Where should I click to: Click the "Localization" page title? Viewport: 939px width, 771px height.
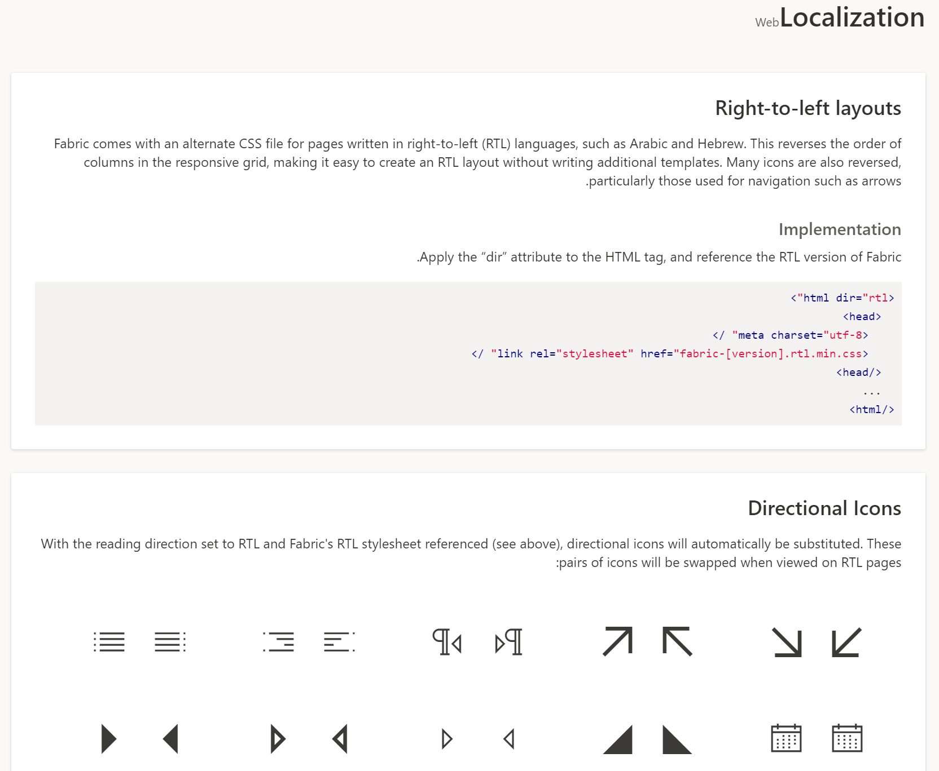click(852, 17)
